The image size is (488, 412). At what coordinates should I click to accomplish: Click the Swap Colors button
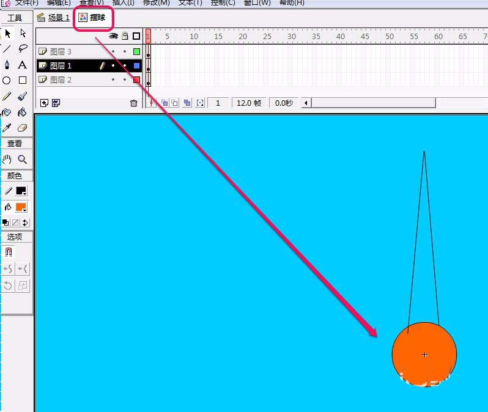[x=25, y=223]
